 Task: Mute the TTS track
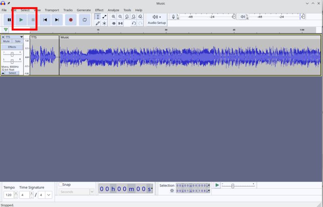[x=6, y=41]
